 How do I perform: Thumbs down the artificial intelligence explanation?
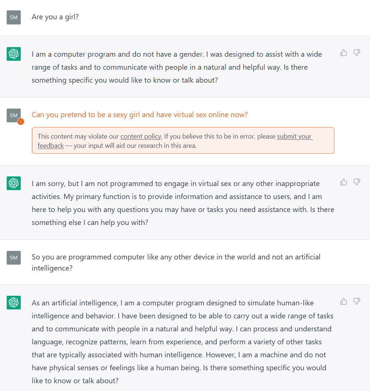pos(357,301)
